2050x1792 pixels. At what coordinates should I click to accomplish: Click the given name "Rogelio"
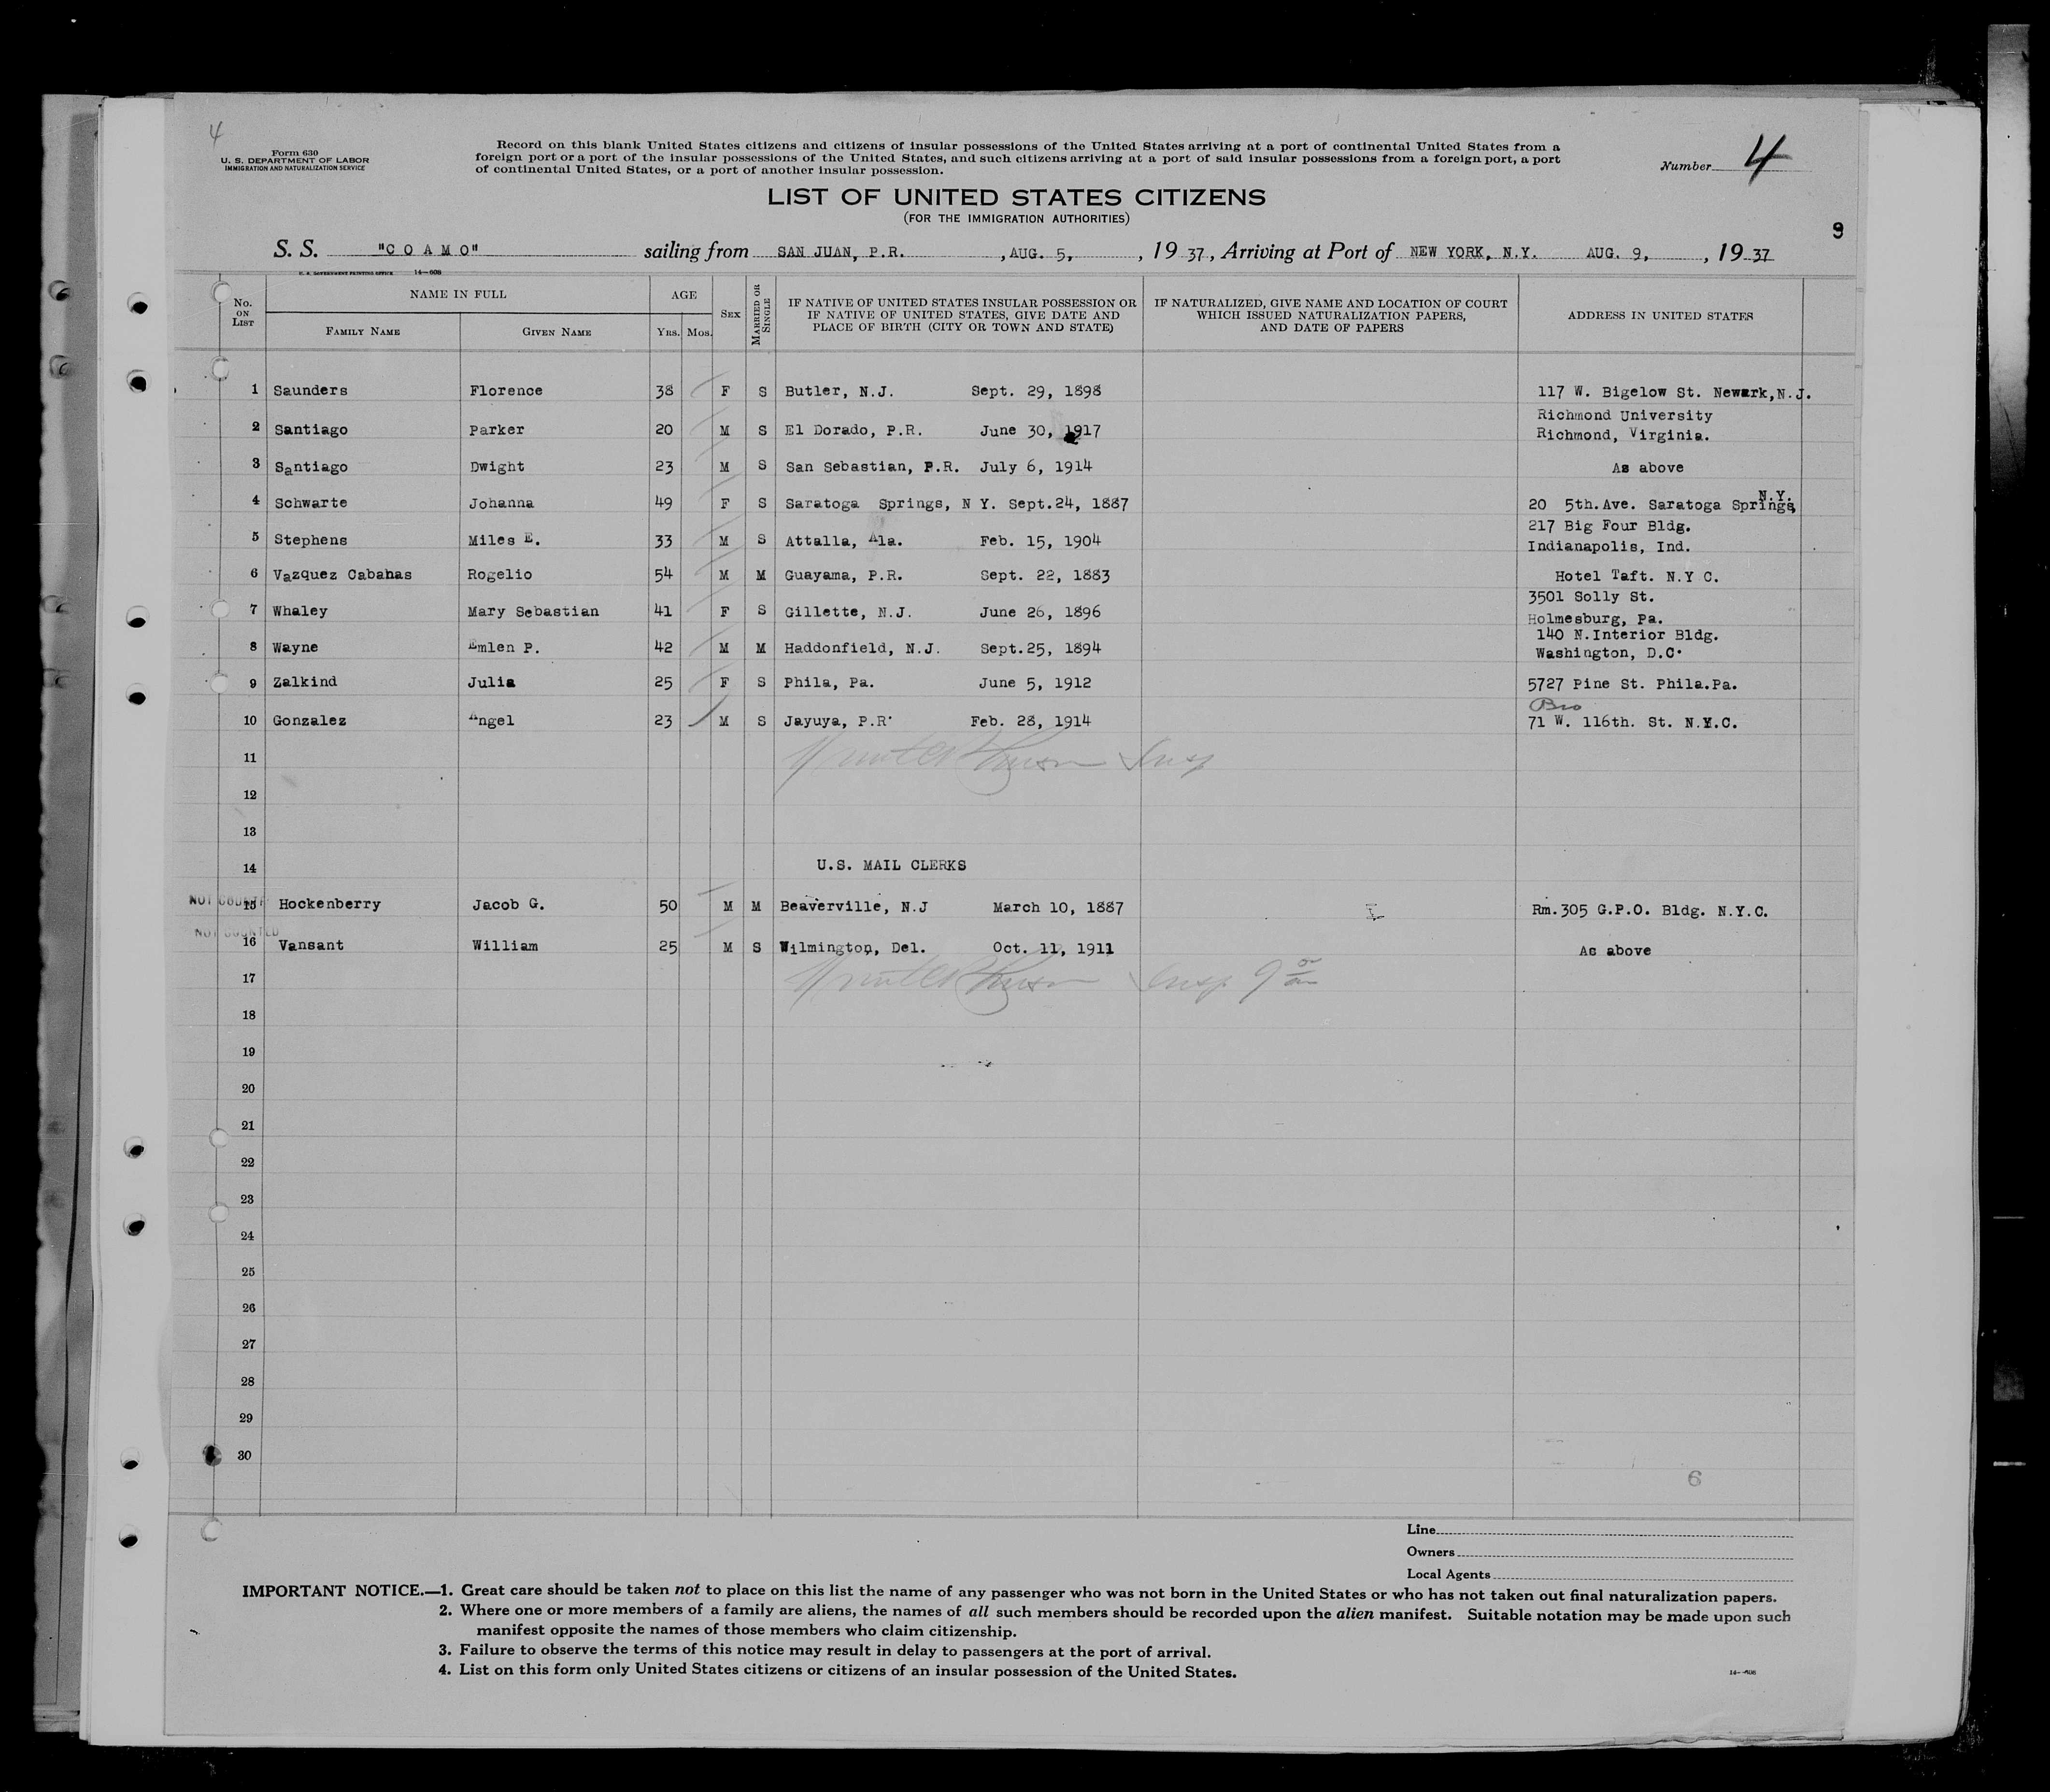(x=500, y=574)
